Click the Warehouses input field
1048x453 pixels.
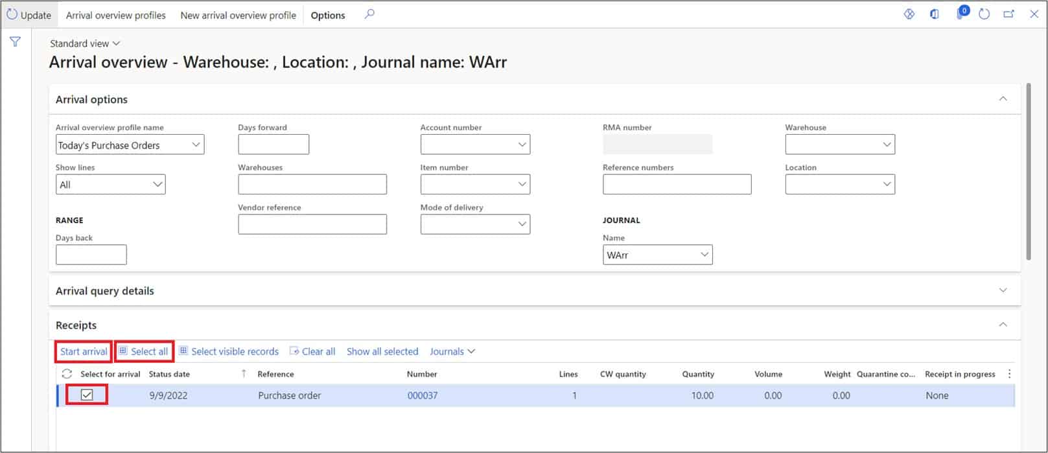tap(312, 185)
